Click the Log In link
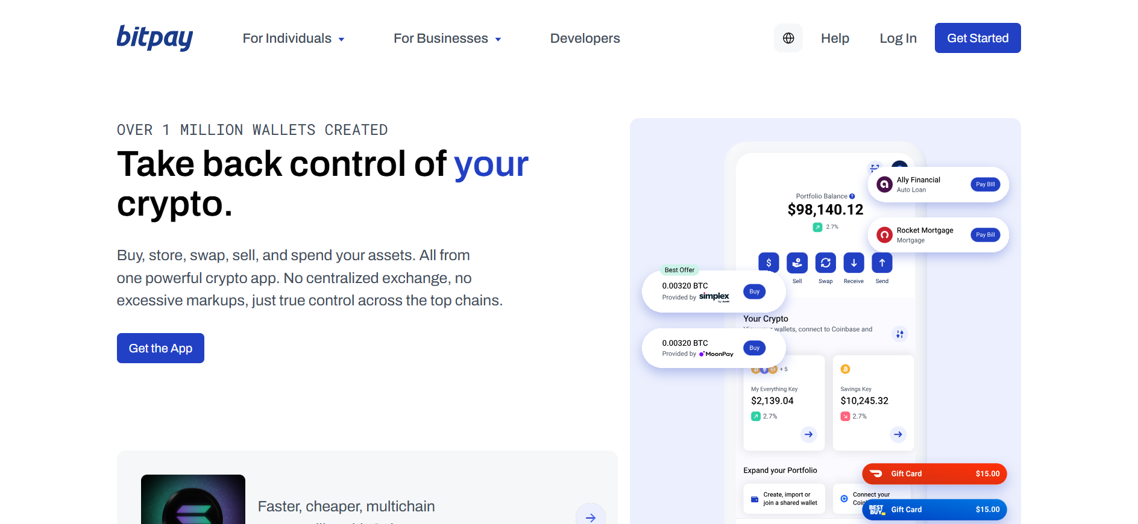 click(x=898, y=39)
